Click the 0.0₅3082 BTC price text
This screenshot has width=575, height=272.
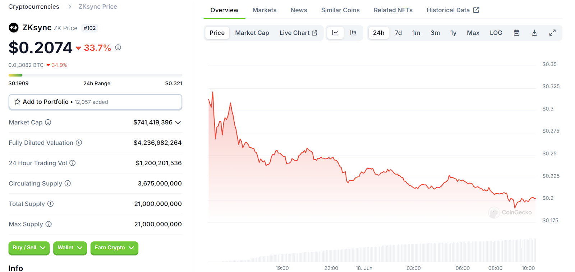tap(26, 65)
